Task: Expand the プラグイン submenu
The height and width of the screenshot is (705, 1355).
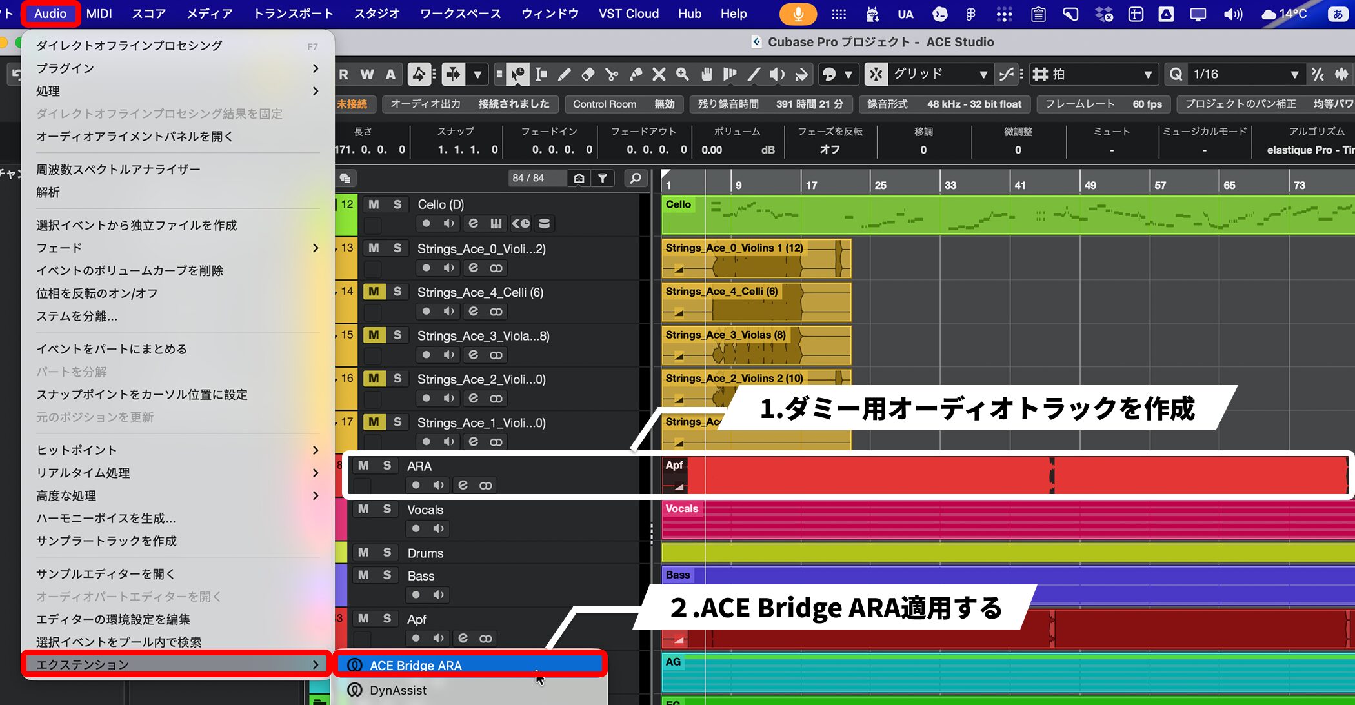Action: 177,68
